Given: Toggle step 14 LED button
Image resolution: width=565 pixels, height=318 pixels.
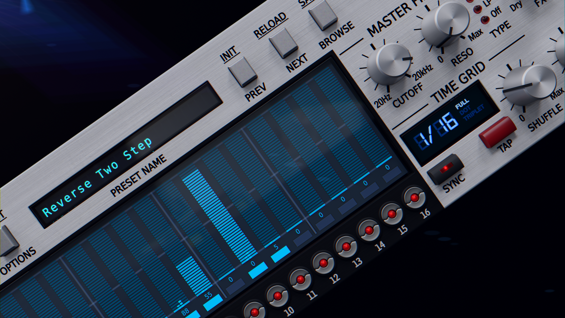Looking at the screenshot, I should click(369, 230).
